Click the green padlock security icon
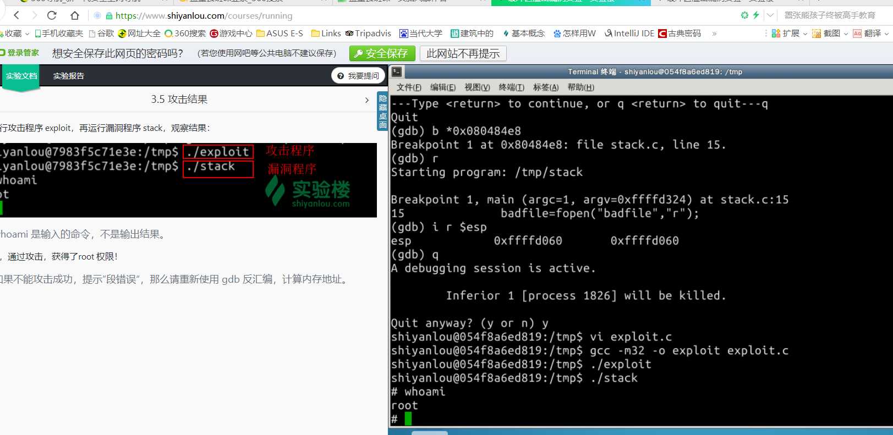 [x=109, y=15]
